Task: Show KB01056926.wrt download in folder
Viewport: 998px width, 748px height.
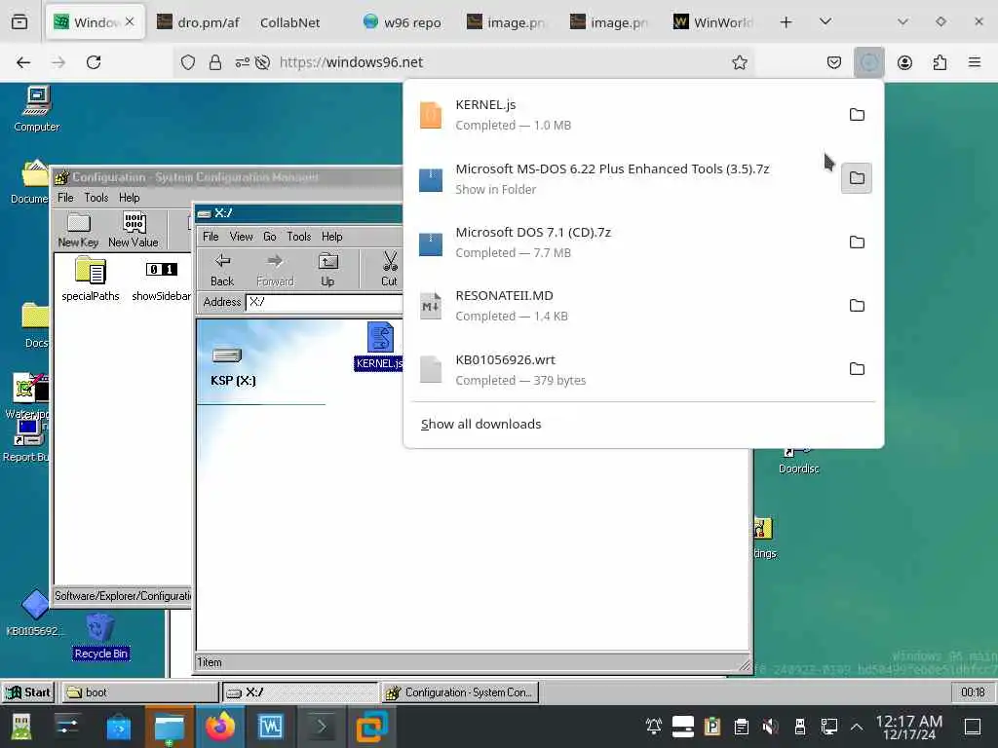Action: click(857, 369)
